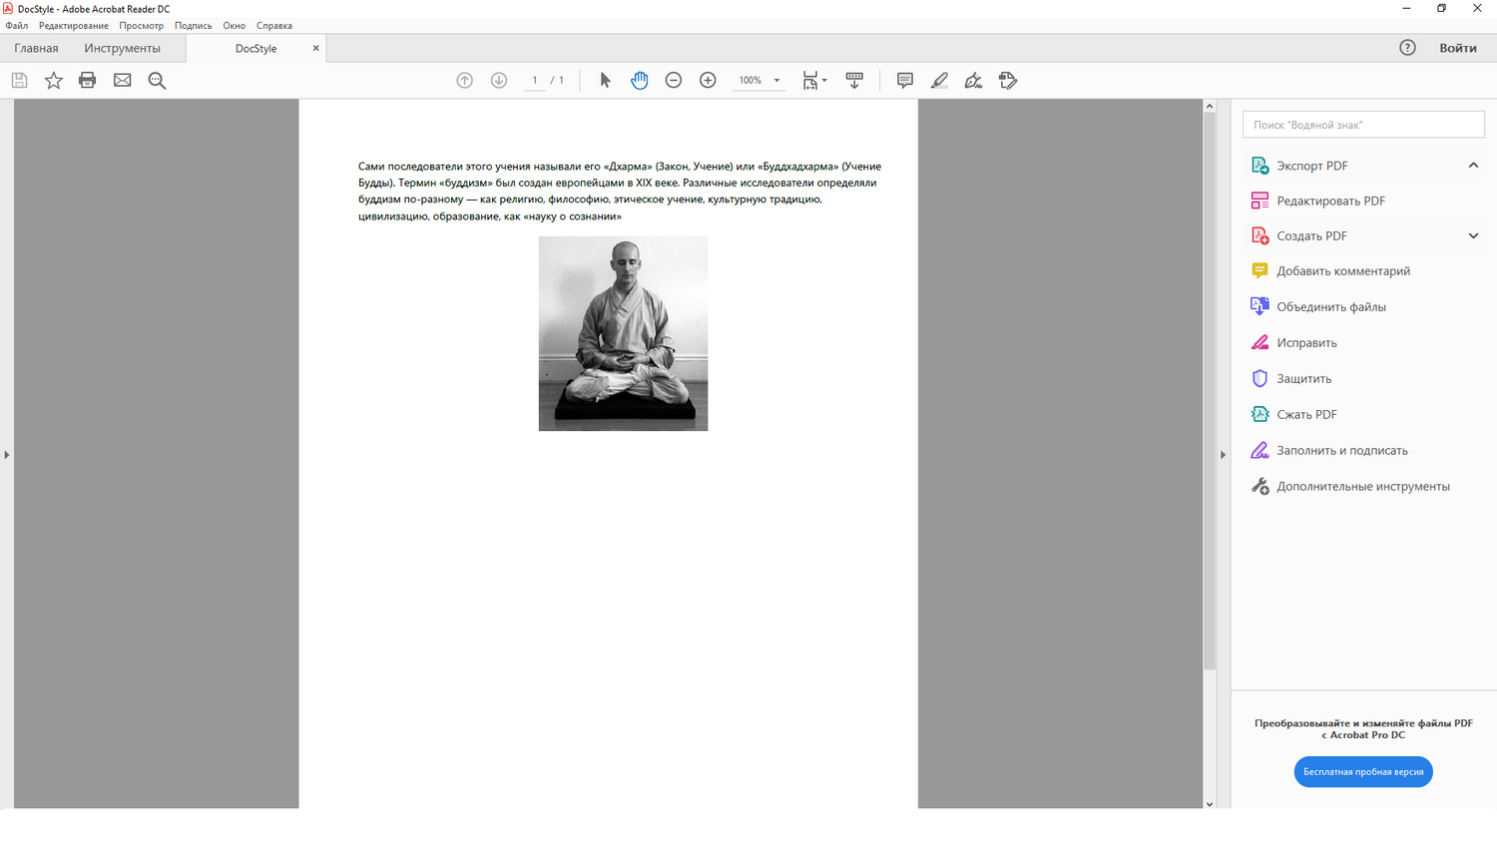This screenshot has width=1497, height=842.
Task: Collapse the right tools pane arrow
Action: (x=1223, y=455)
